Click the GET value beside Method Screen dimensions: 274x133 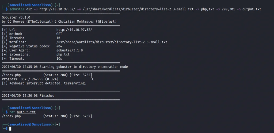point(59,34)
